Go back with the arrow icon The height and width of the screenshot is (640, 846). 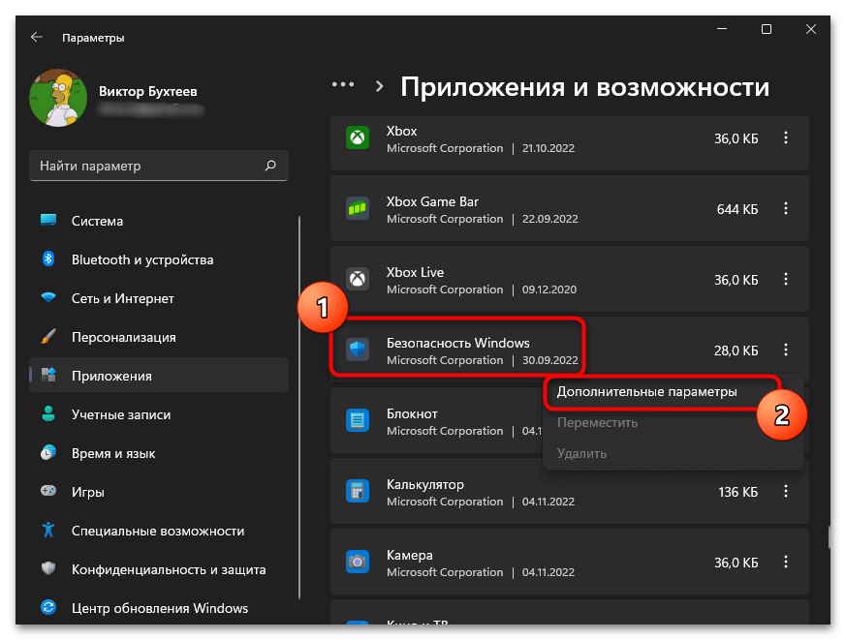pyautogui.click(x=36, y=37)
